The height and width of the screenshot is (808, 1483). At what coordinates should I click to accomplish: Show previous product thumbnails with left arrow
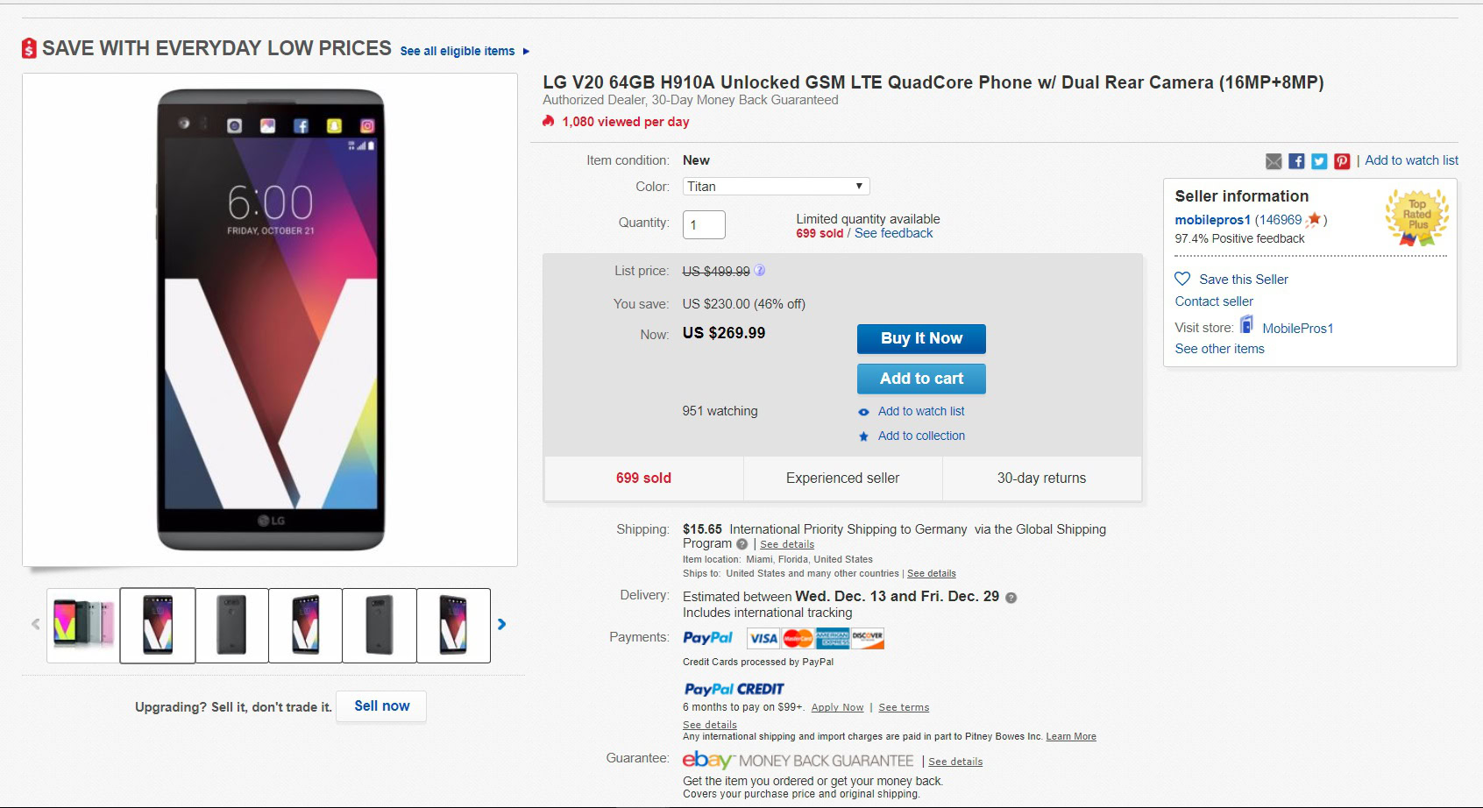click(36, 625)
